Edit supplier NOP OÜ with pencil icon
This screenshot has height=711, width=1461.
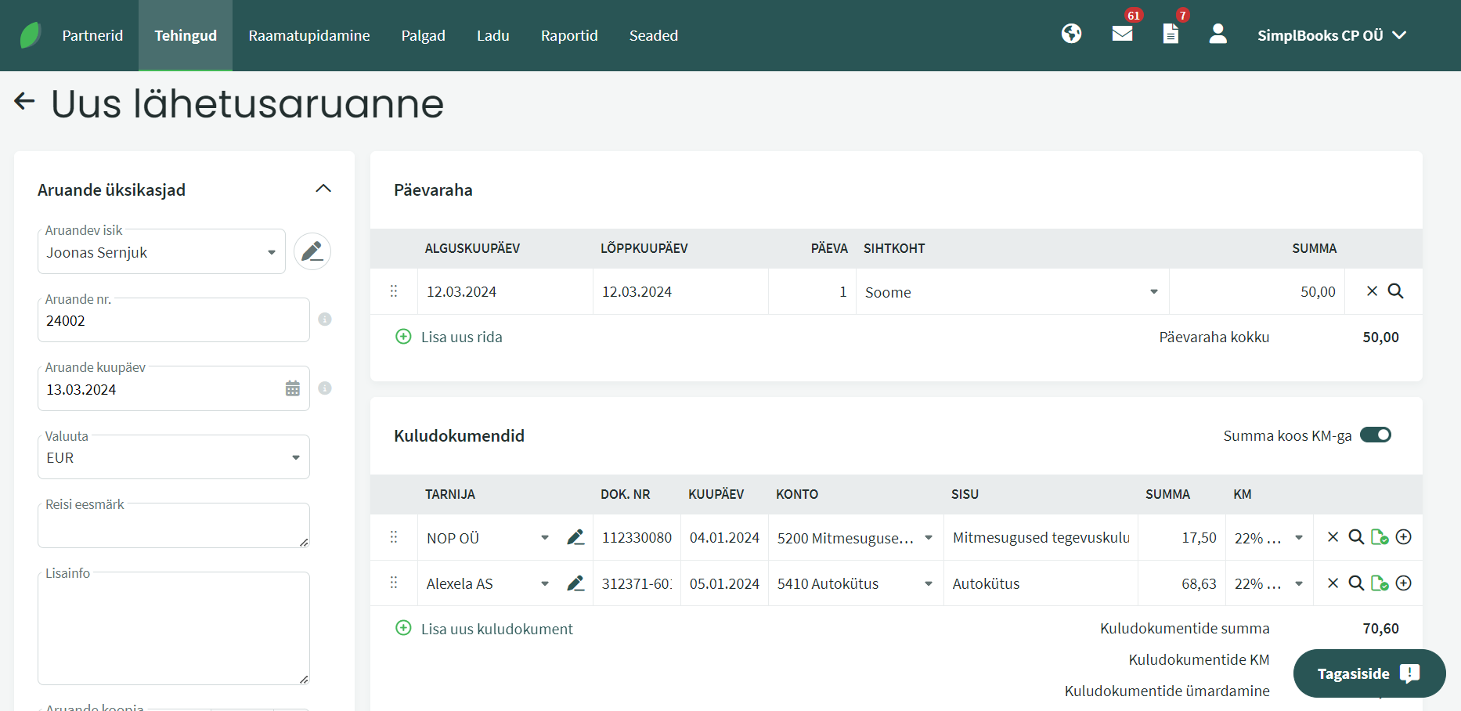[x=575, y=537]
